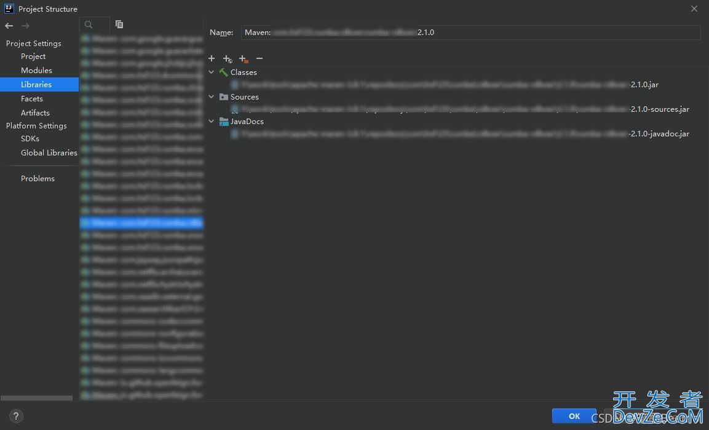Click the Classes hammer icon
Screen dimensions: 709x430
tap(223, 72)
